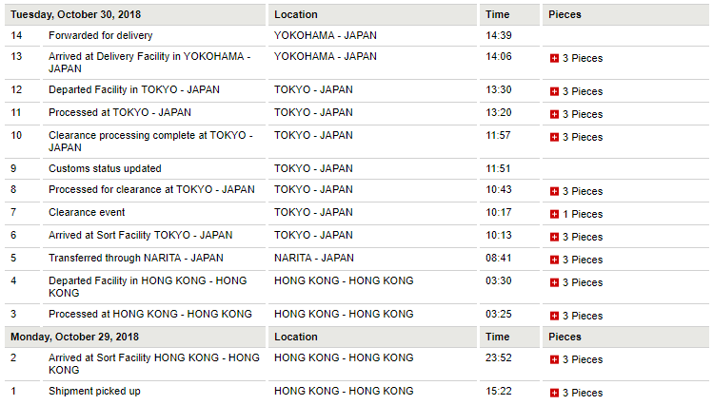713x405 pixels.
Task: Click plus icon on Departed Facility HONG KONG row
Action: [555, 282]
